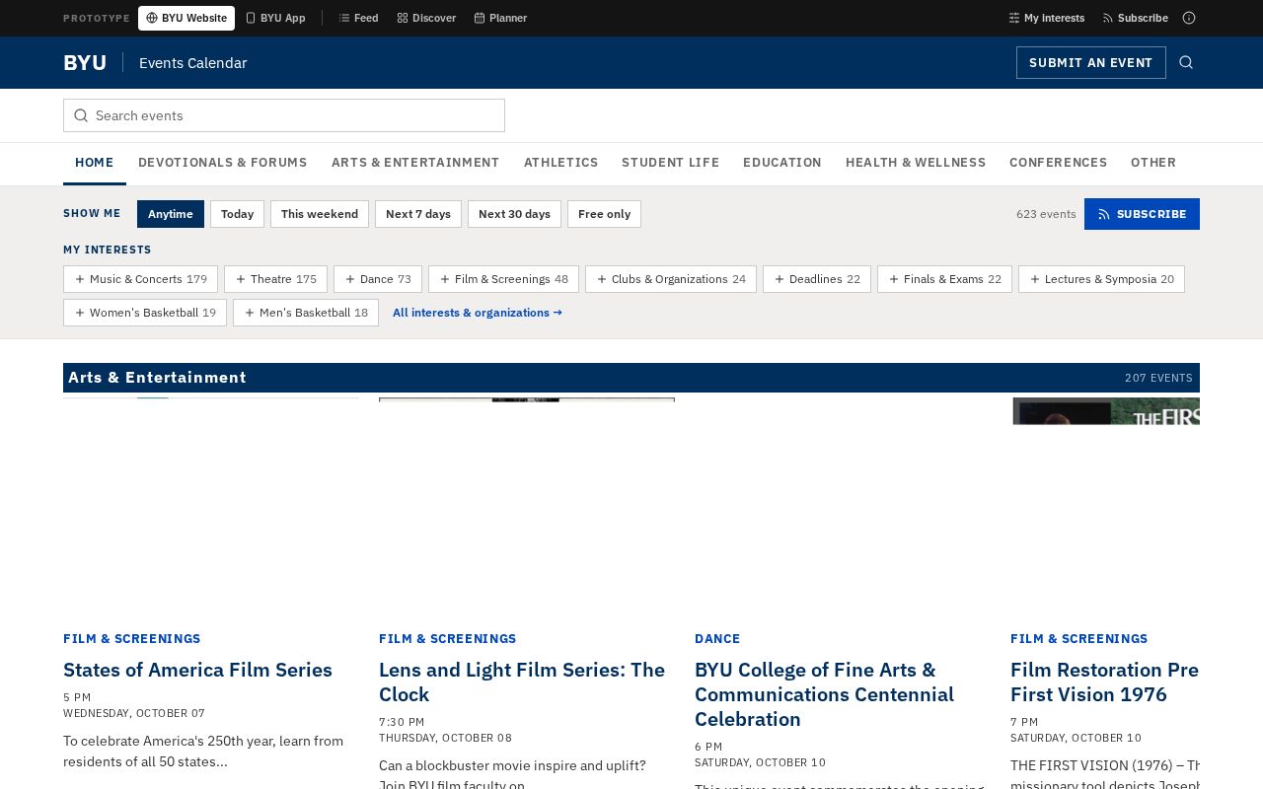The image size is (1263, 789).
Task: Click the Submit an Event button
Action: [1090, 62]
